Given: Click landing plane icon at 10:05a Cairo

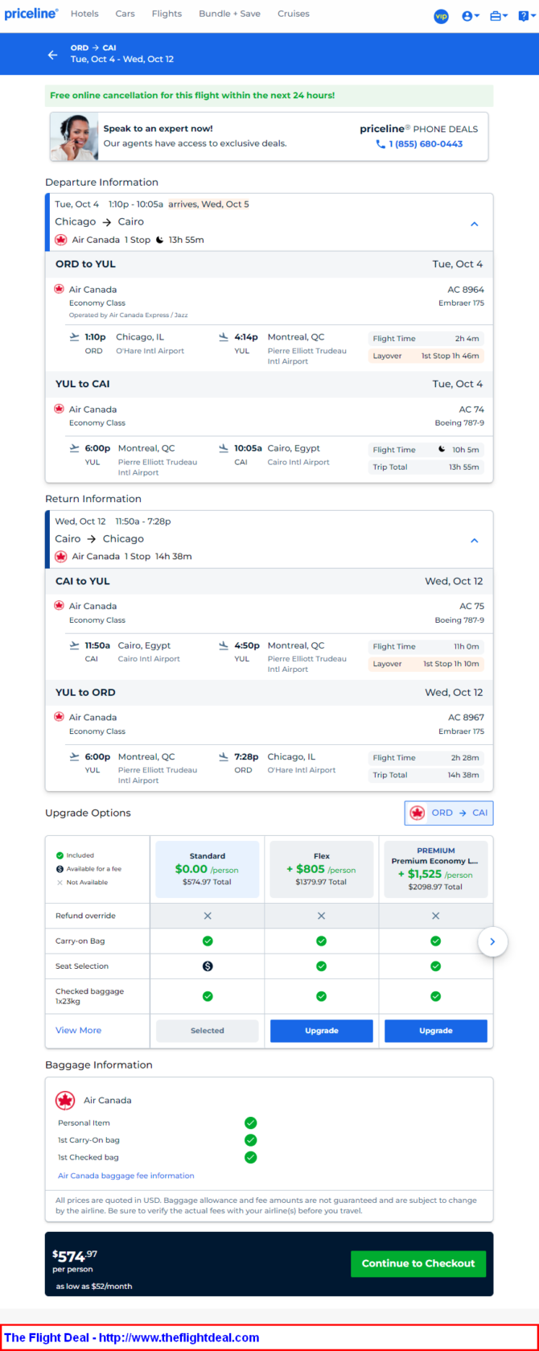Looking at the screenshot, I should (x=224, y=448).
